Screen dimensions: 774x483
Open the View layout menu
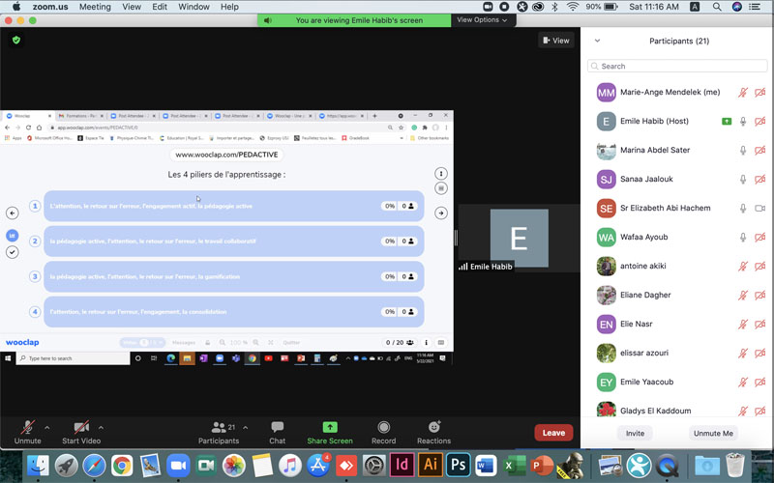click(555, 41)
